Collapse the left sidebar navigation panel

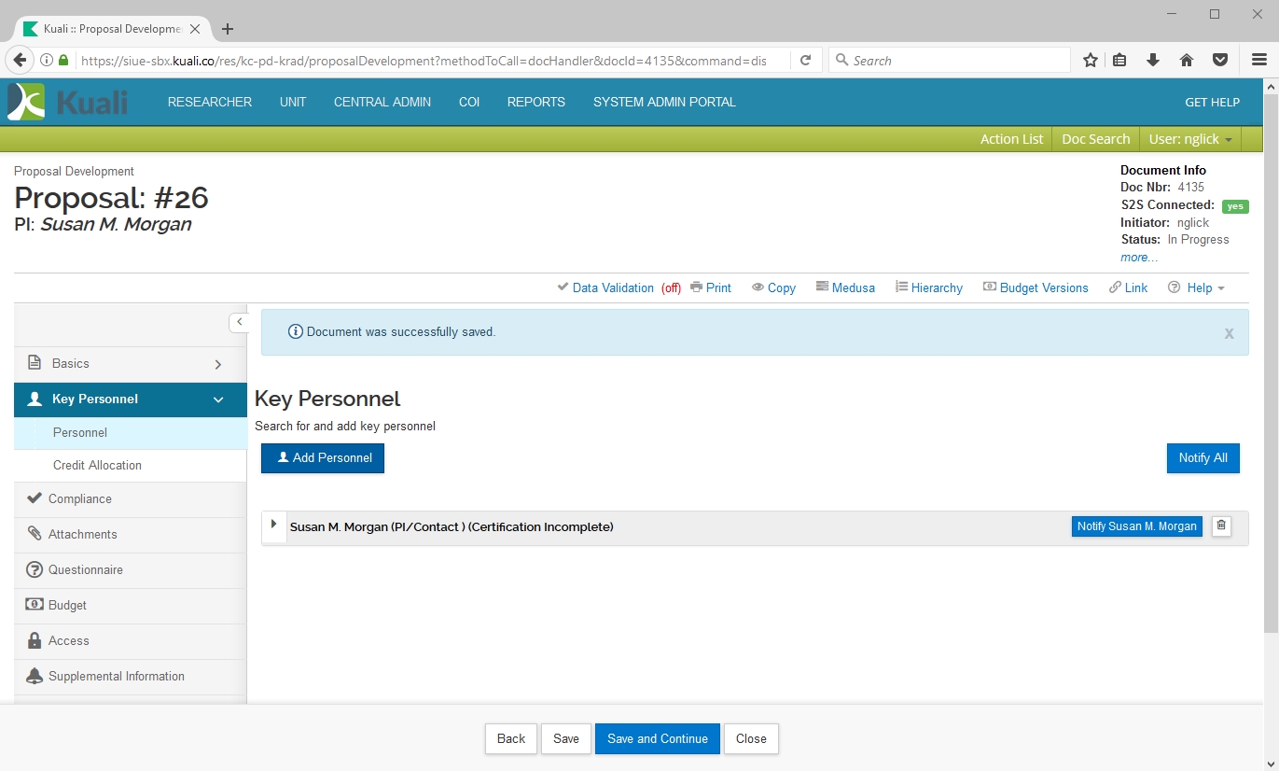pyautogui.click(x=239, y=322)
